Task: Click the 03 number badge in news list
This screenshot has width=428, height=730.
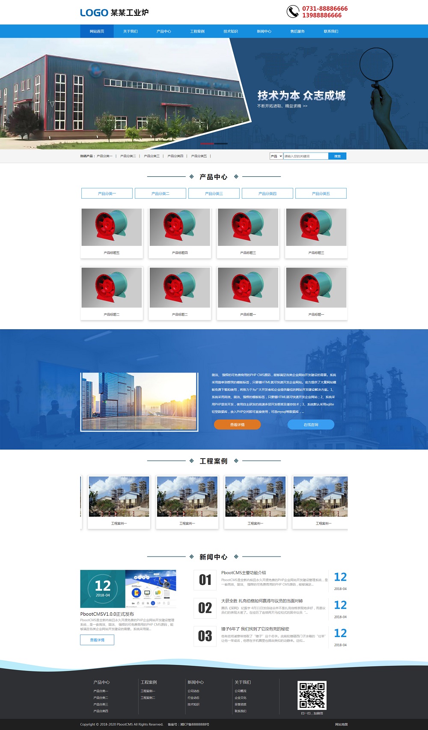Action: [x=205, y=636]
